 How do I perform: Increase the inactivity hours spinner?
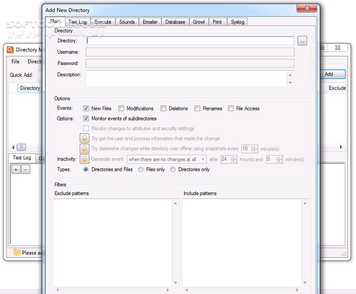coord(234,157)
